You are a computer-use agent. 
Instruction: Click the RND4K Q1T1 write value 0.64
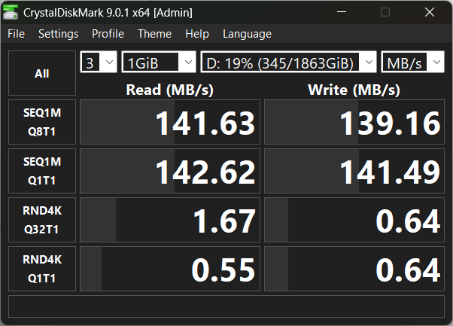[354, 269]
